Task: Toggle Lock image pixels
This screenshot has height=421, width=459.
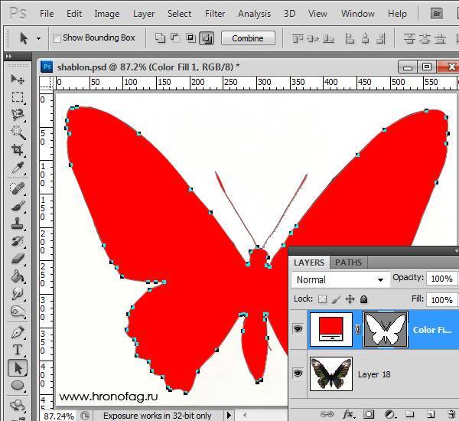Action: pyautogui.click(x=336, y=299)
